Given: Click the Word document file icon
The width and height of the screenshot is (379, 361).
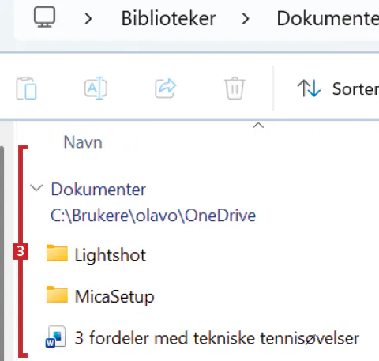Looking at the screenshot, I should click(56, 337).
